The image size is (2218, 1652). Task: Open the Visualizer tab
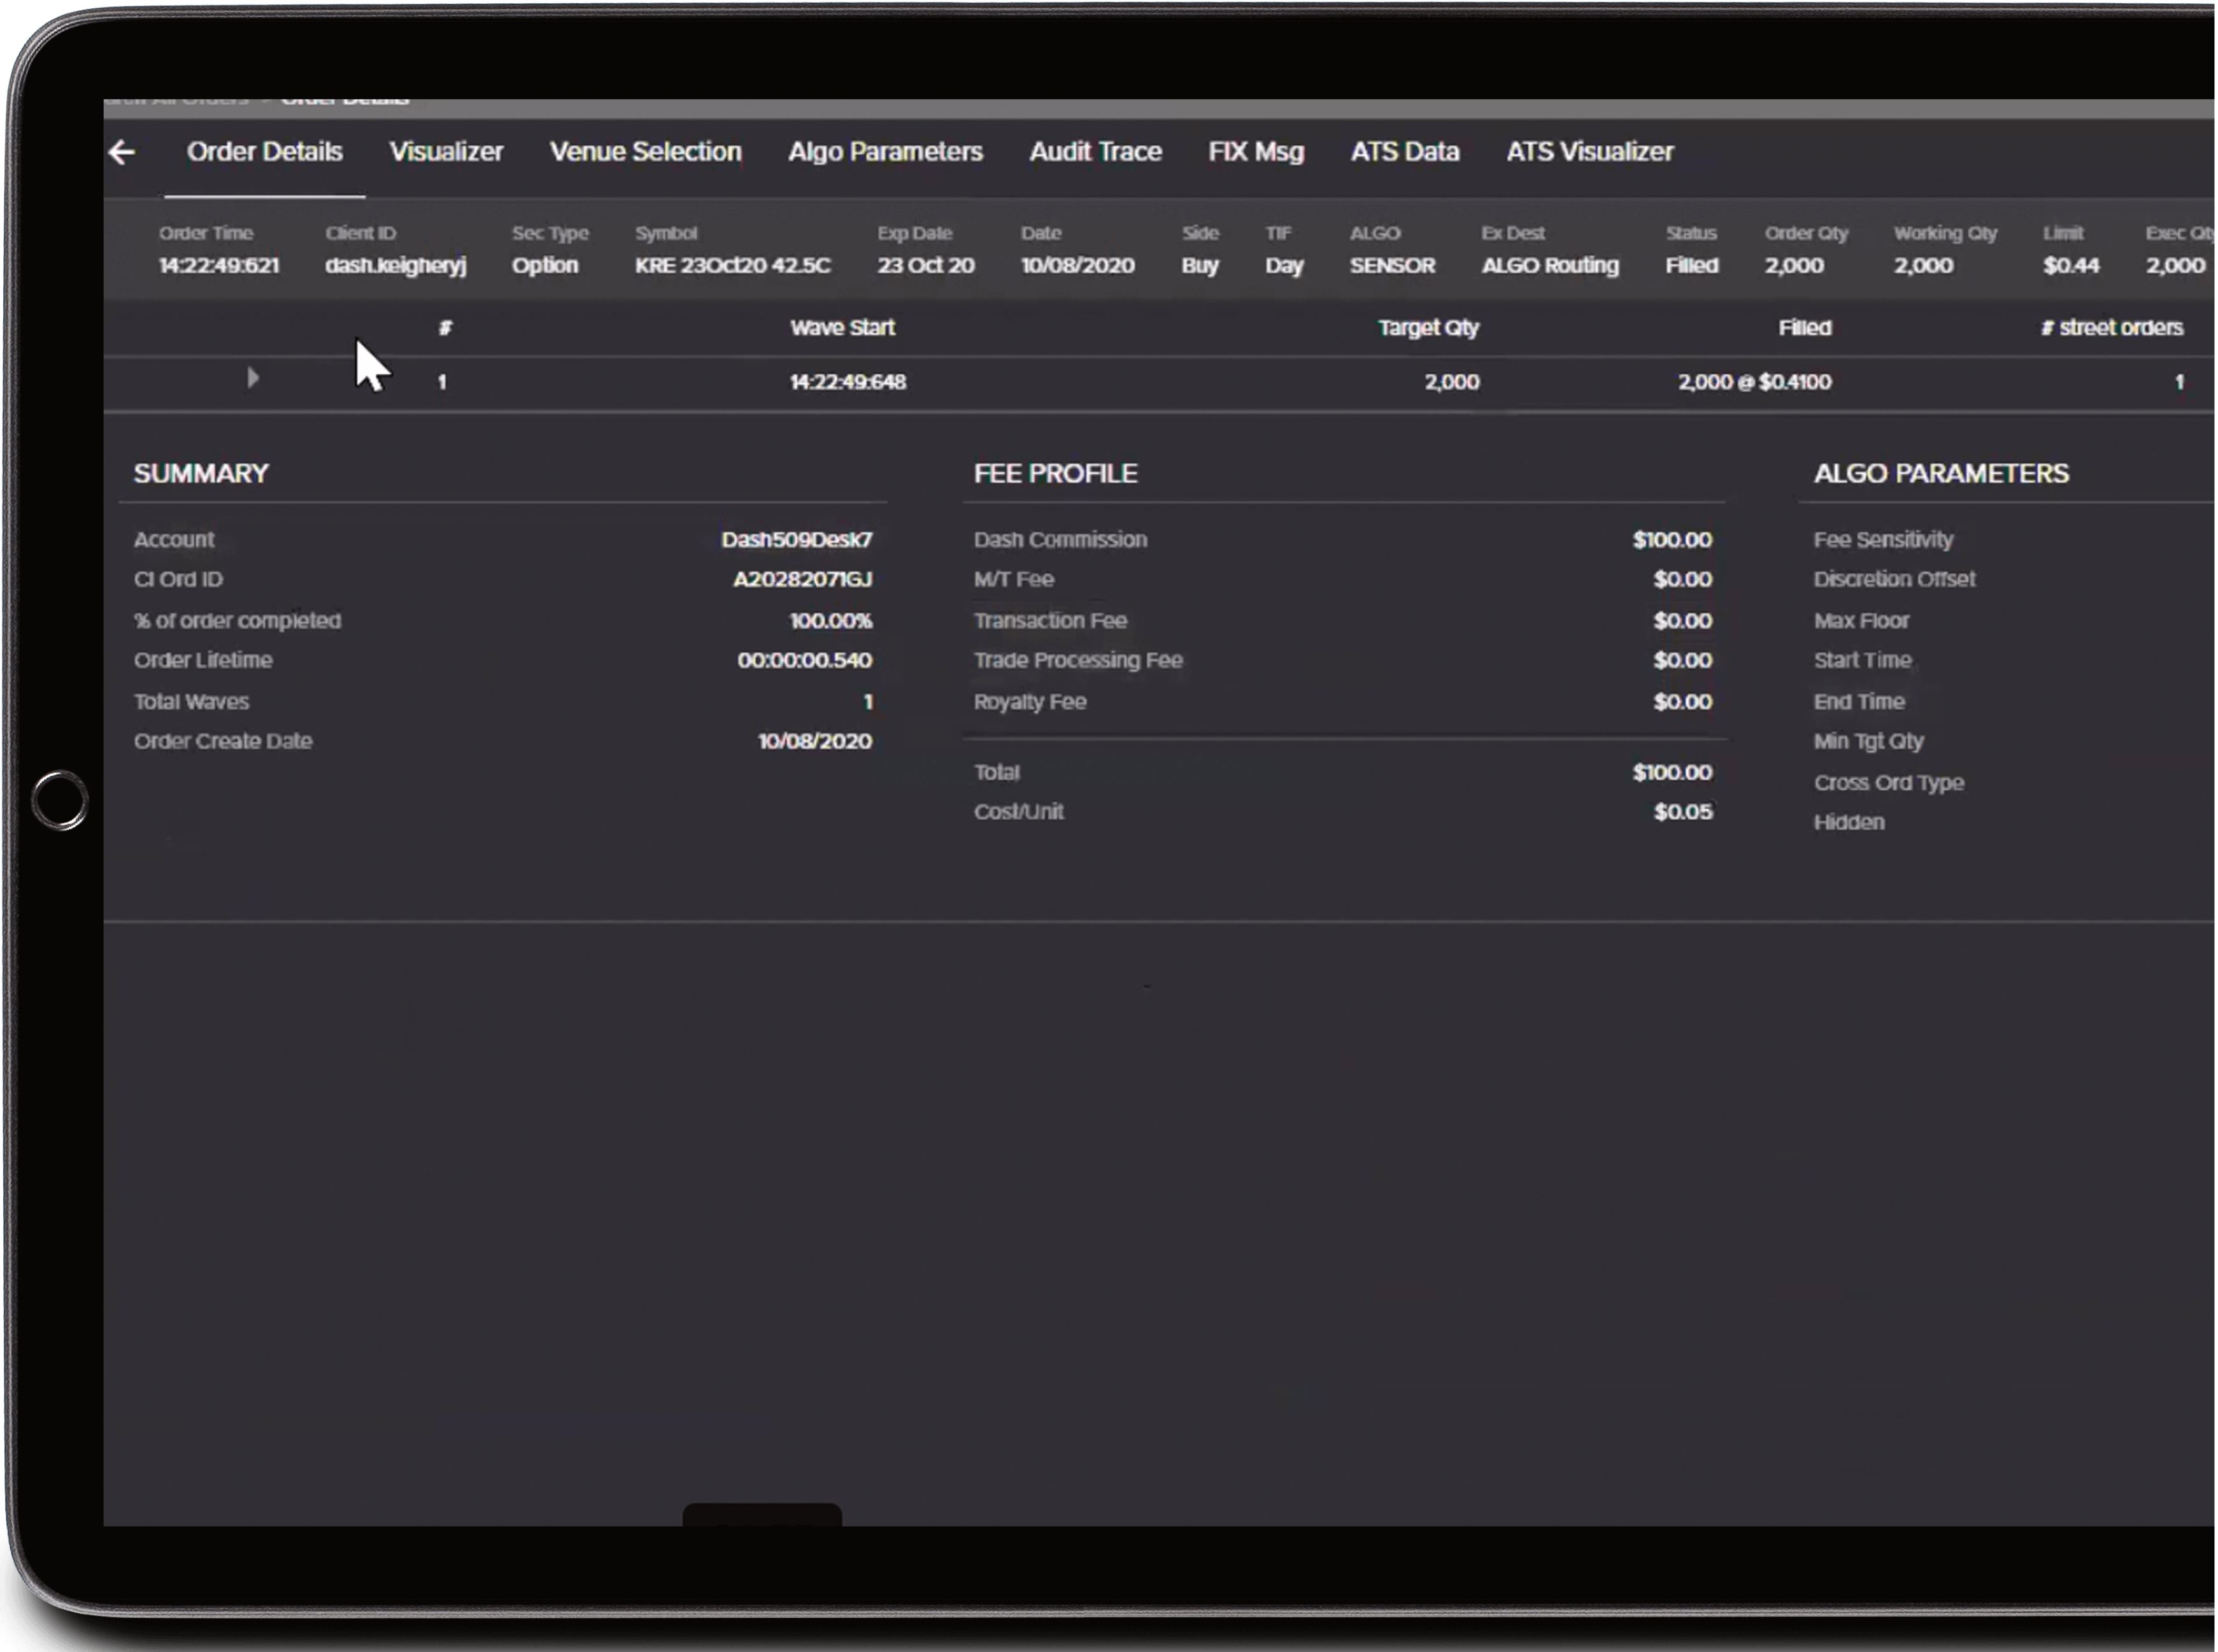[446, 152]
